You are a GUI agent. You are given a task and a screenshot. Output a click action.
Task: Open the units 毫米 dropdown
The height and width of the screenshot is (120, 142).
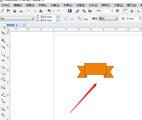pos(116,19)
